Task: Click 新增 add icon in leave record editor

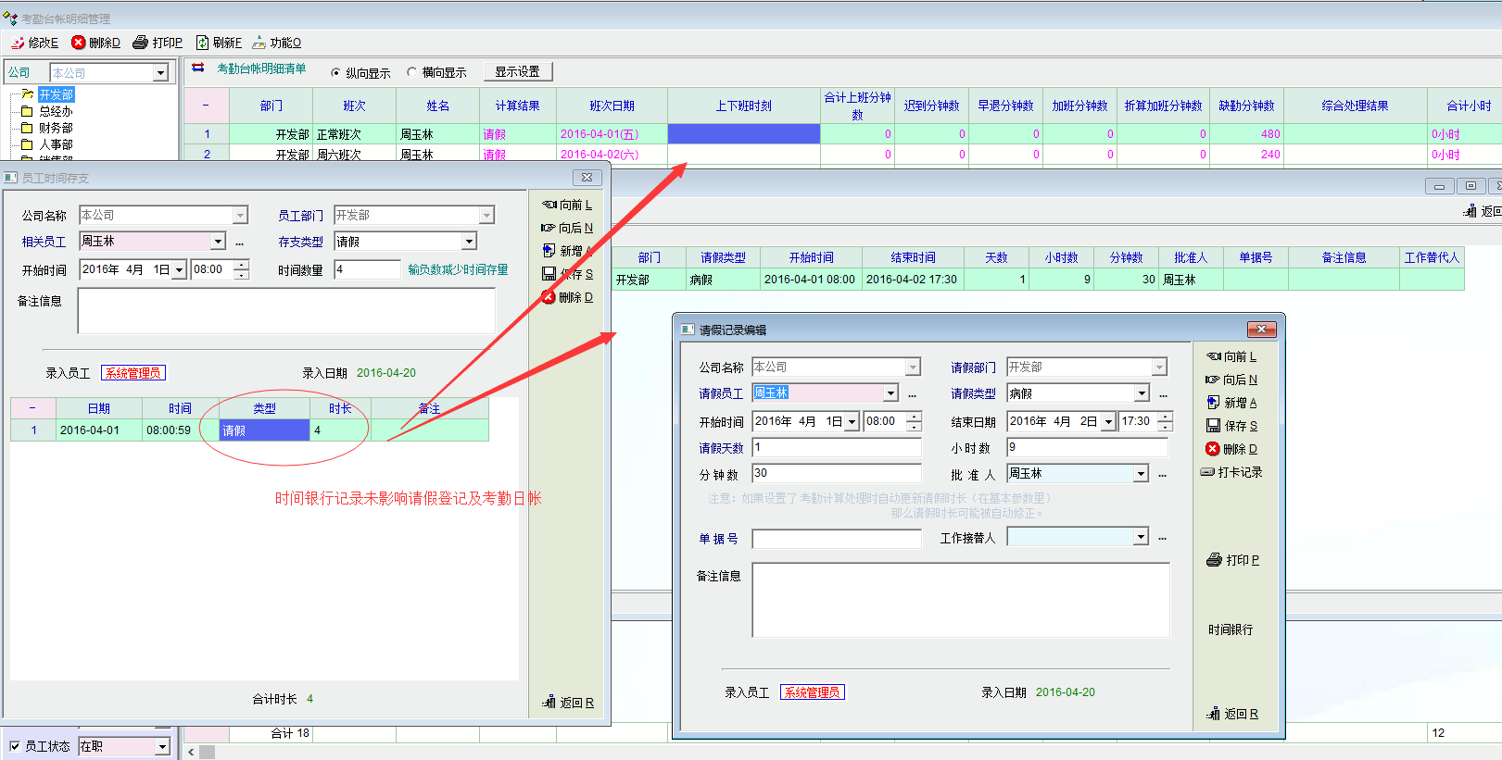Action: [x=1213, y=403]
